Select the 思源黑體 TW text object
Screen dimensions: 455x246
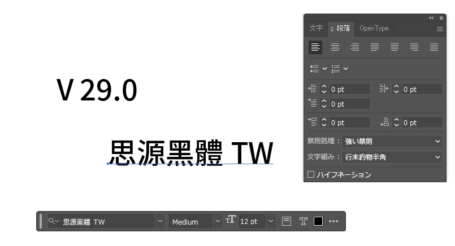tap(190, 152)
